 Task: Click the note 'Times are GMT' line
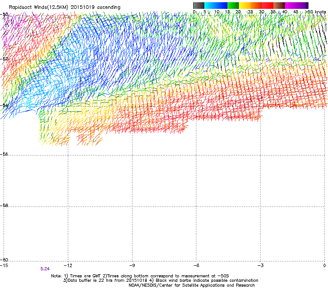tap(140, 276)
